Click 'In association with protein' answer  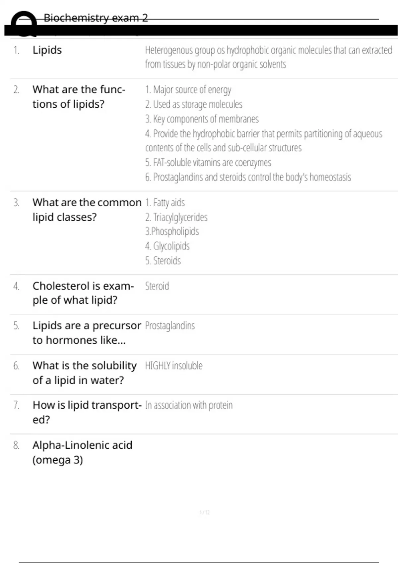pos(189,405)
